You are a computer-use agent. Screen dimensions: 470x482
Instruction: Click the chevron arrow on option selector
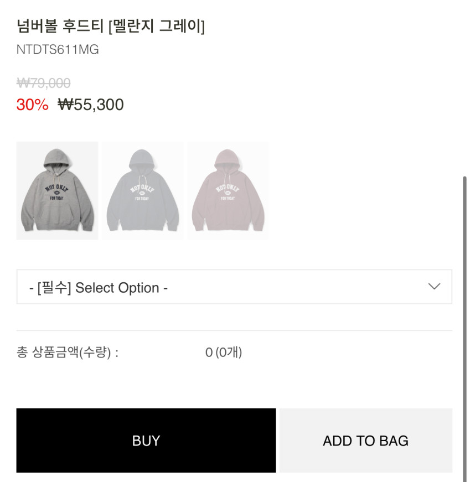click(x=434, y=286)
